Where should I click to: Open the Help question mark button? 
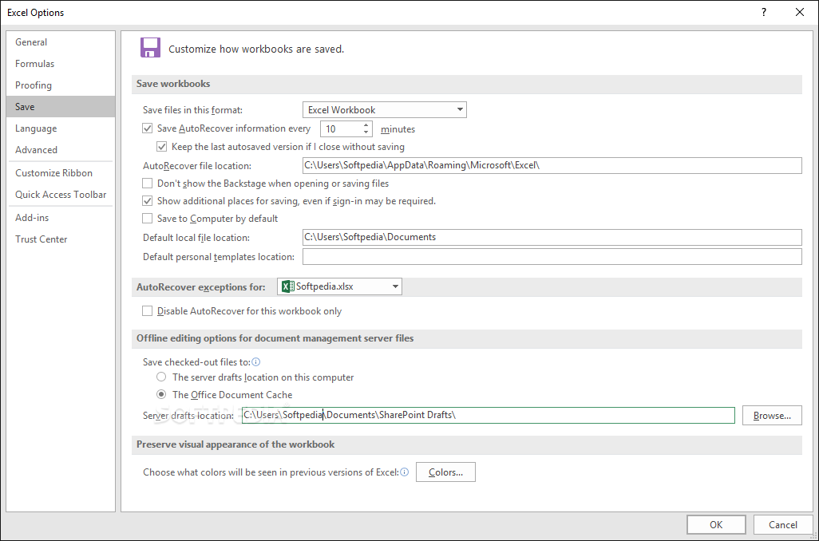764,12
